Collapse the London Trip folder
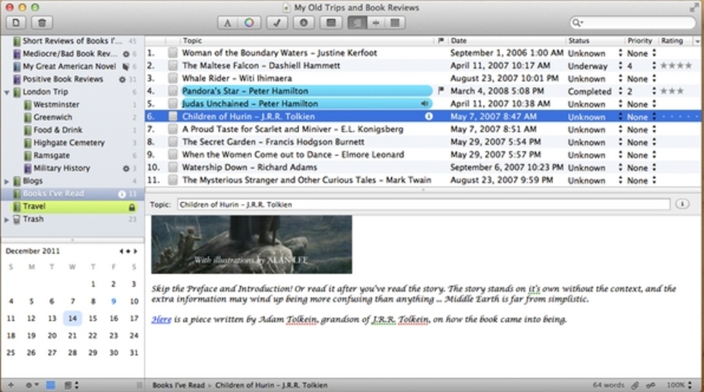Screen dimensions: 704x392 pos(7,92)
